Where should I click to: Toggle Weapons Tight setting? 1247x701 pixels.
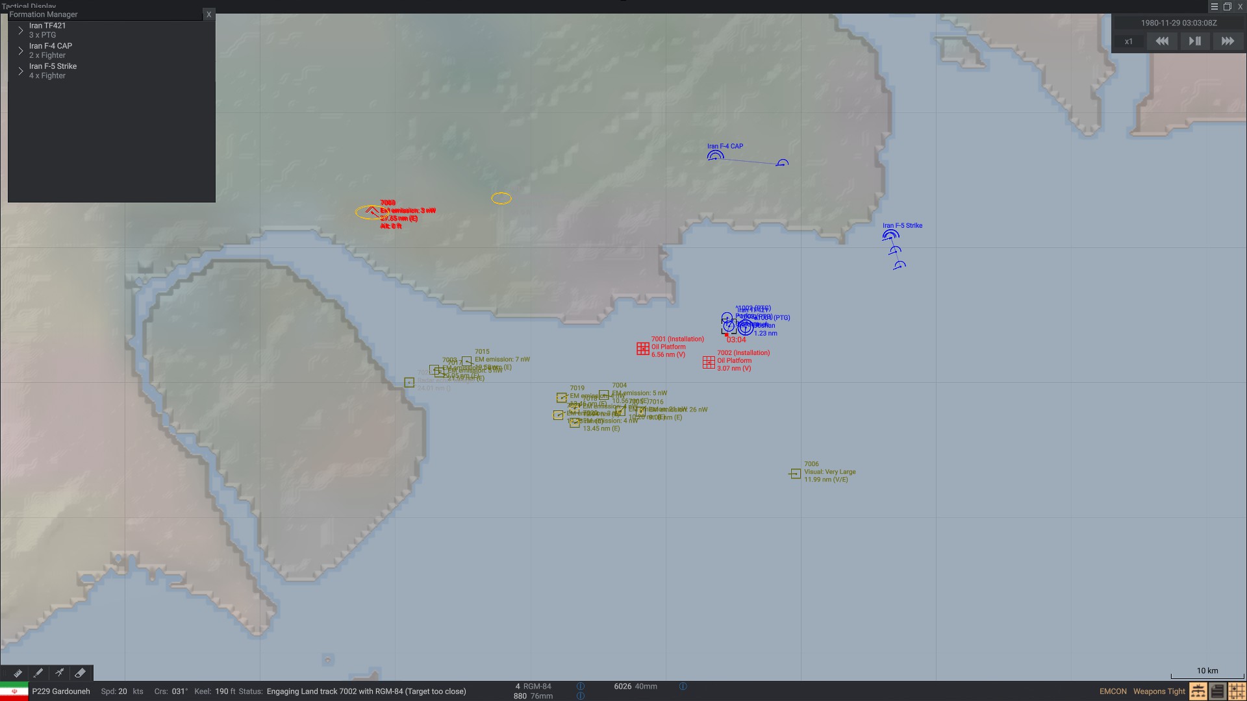[1159, 691]
